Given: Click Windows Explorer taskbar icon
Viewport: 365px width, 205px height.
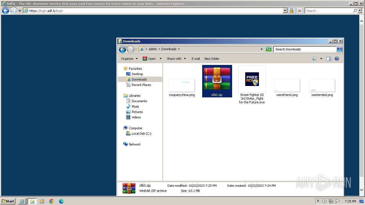Looking at the screenshot, I should point(32,201).
